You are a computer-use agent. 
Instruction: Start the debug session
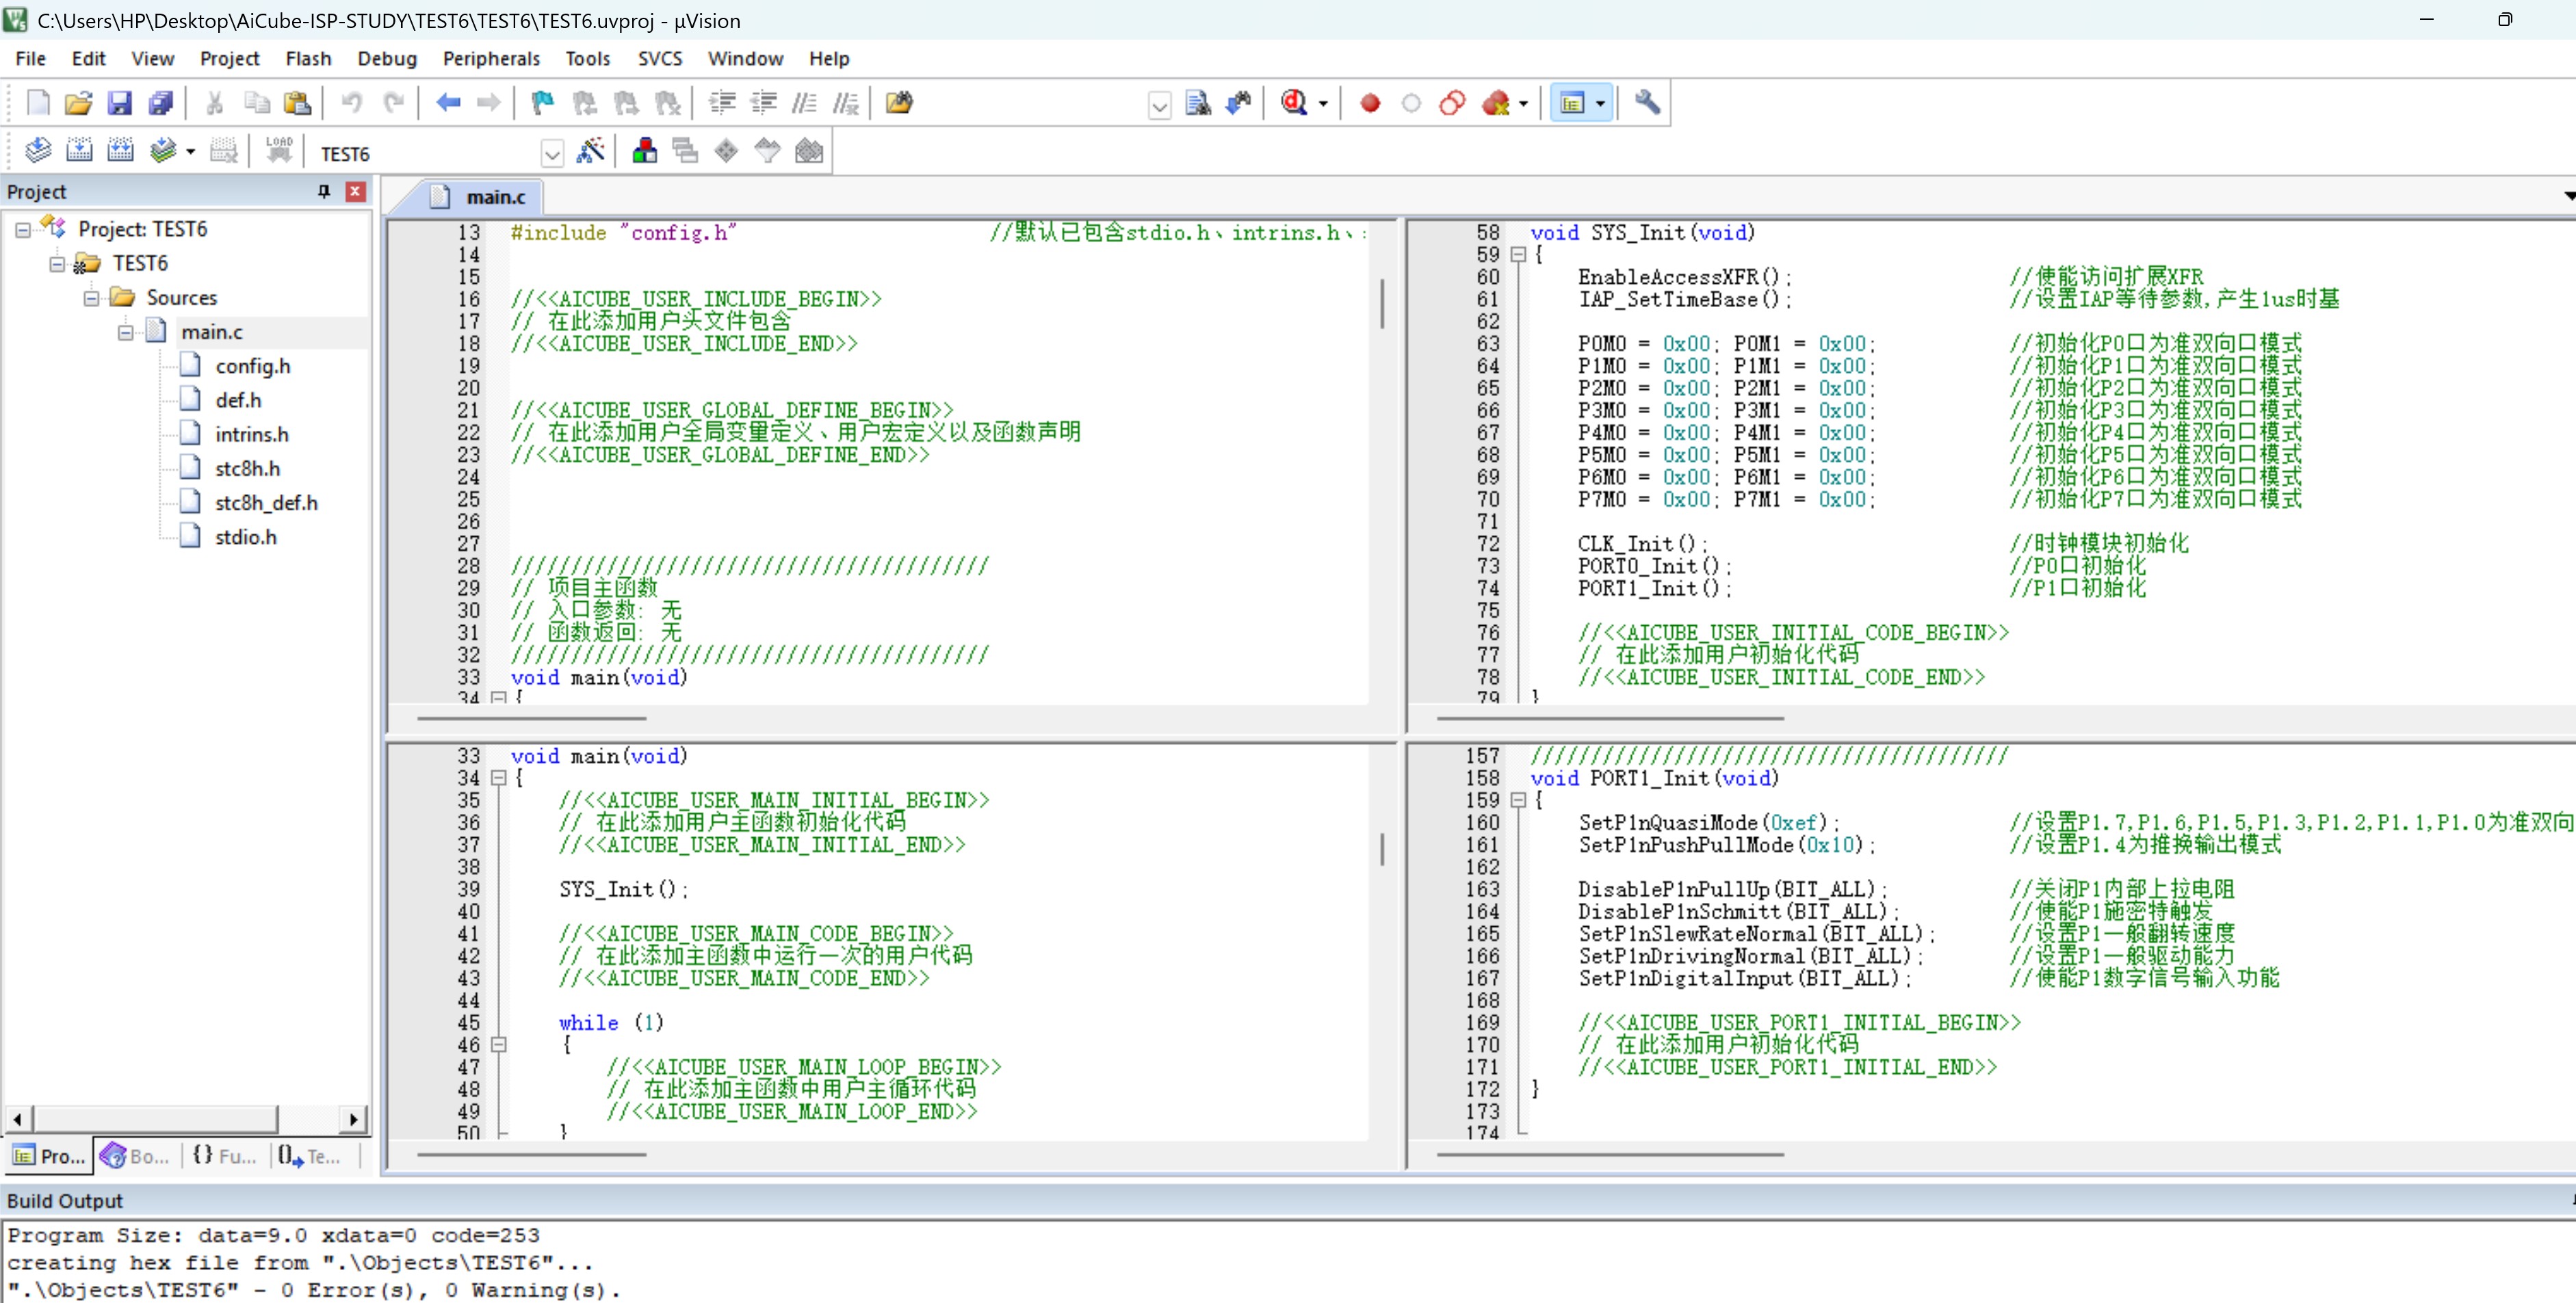(x=1294, y=102)
